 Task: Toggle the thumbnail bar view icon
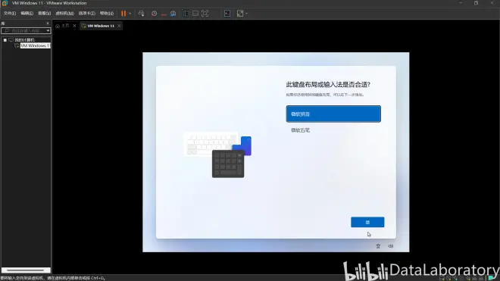pos(195,14)
